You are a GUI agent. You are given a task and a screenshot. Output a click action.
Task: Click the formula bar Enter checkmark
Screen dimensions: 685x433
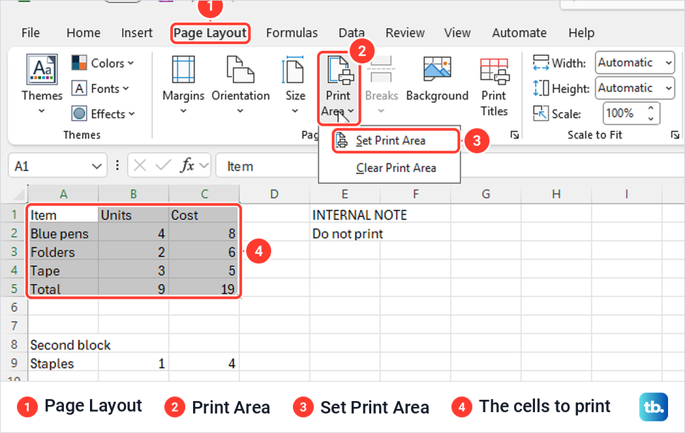pos(163,165)
